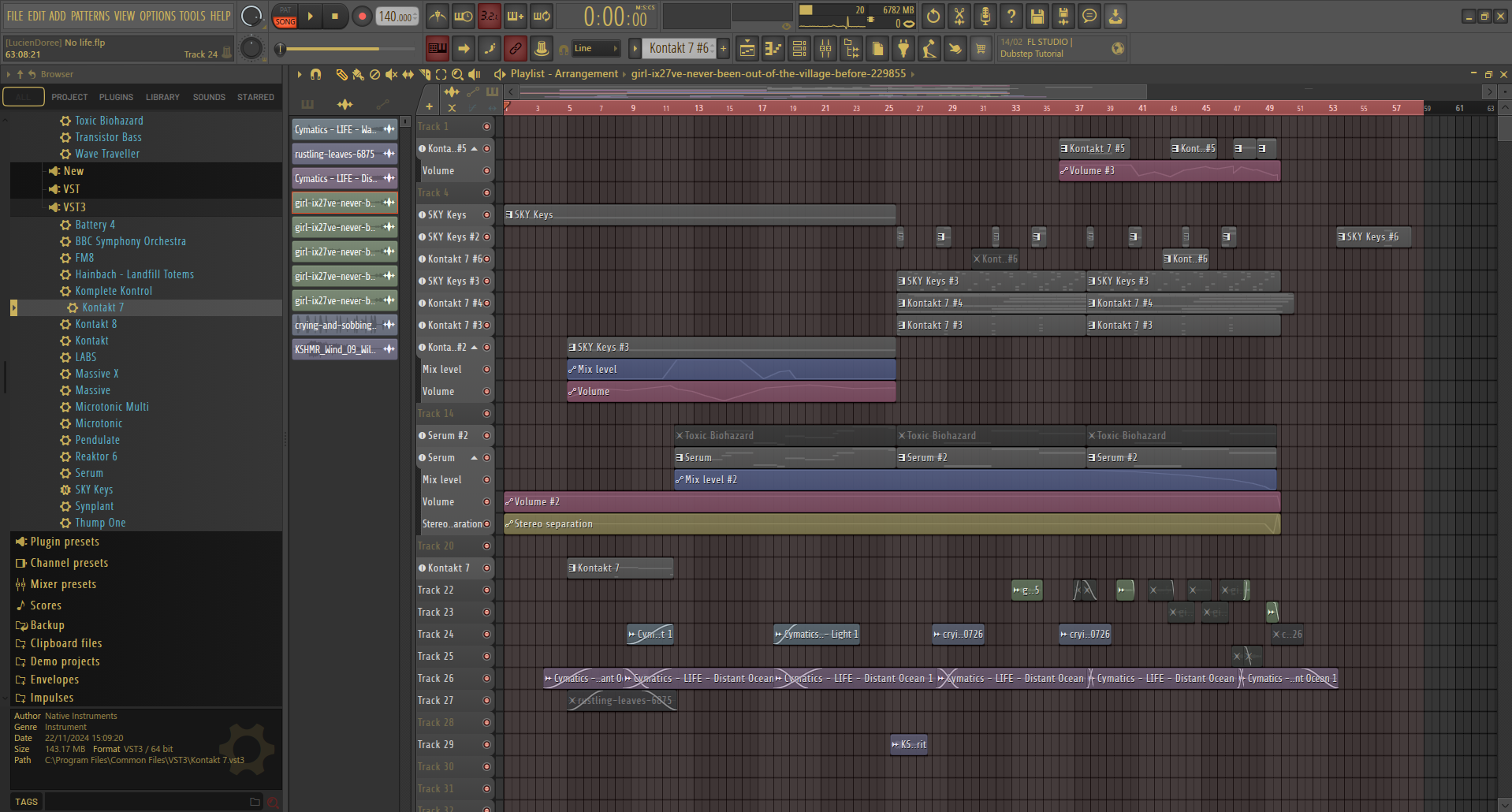Open the Mixer icon
This screenshot has width=1512, height=812.
[825, 49]
